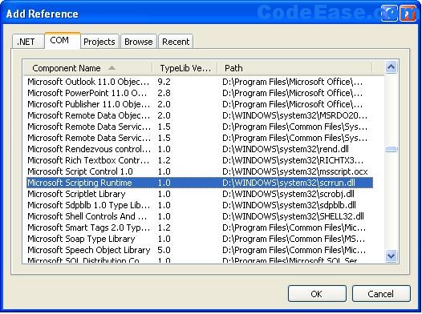Select Microsoft Rendezvous control row
The width and height of the screenshot is (422, 314).
coord(200,149)
